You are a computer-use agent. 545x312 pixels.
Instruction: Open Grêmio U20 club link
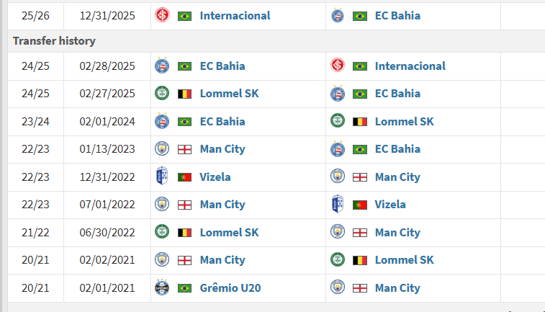(x=230, y=288)
